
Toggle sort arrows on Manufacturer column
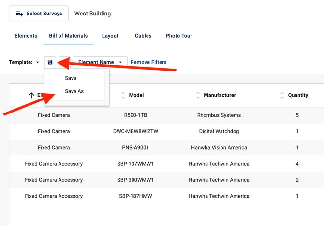point(198,95)
